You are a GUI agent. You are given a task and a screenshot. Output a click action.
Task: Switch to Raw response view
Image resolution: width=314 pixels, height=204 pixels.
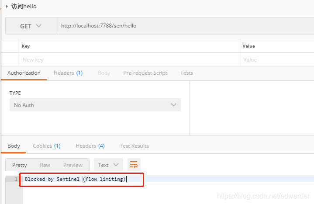click(45, 165)
